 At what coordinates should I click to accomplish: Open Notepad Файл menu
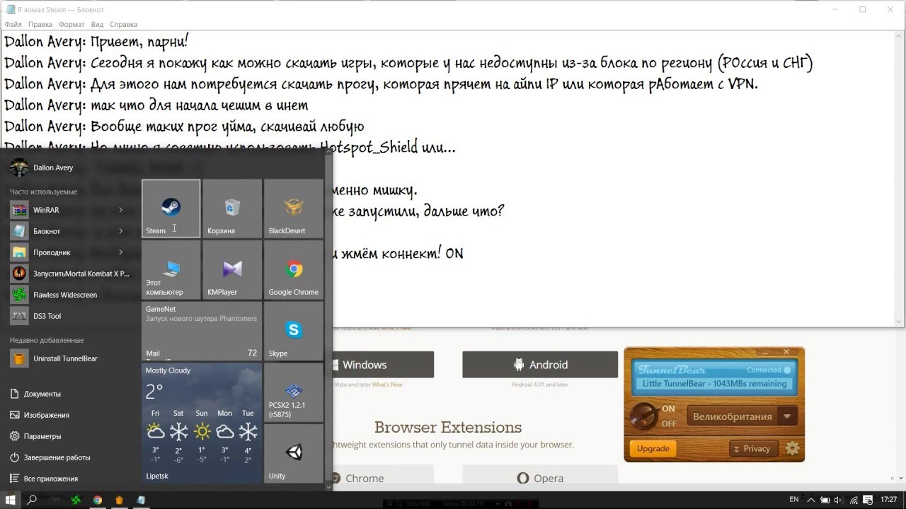tap(13, 24)
